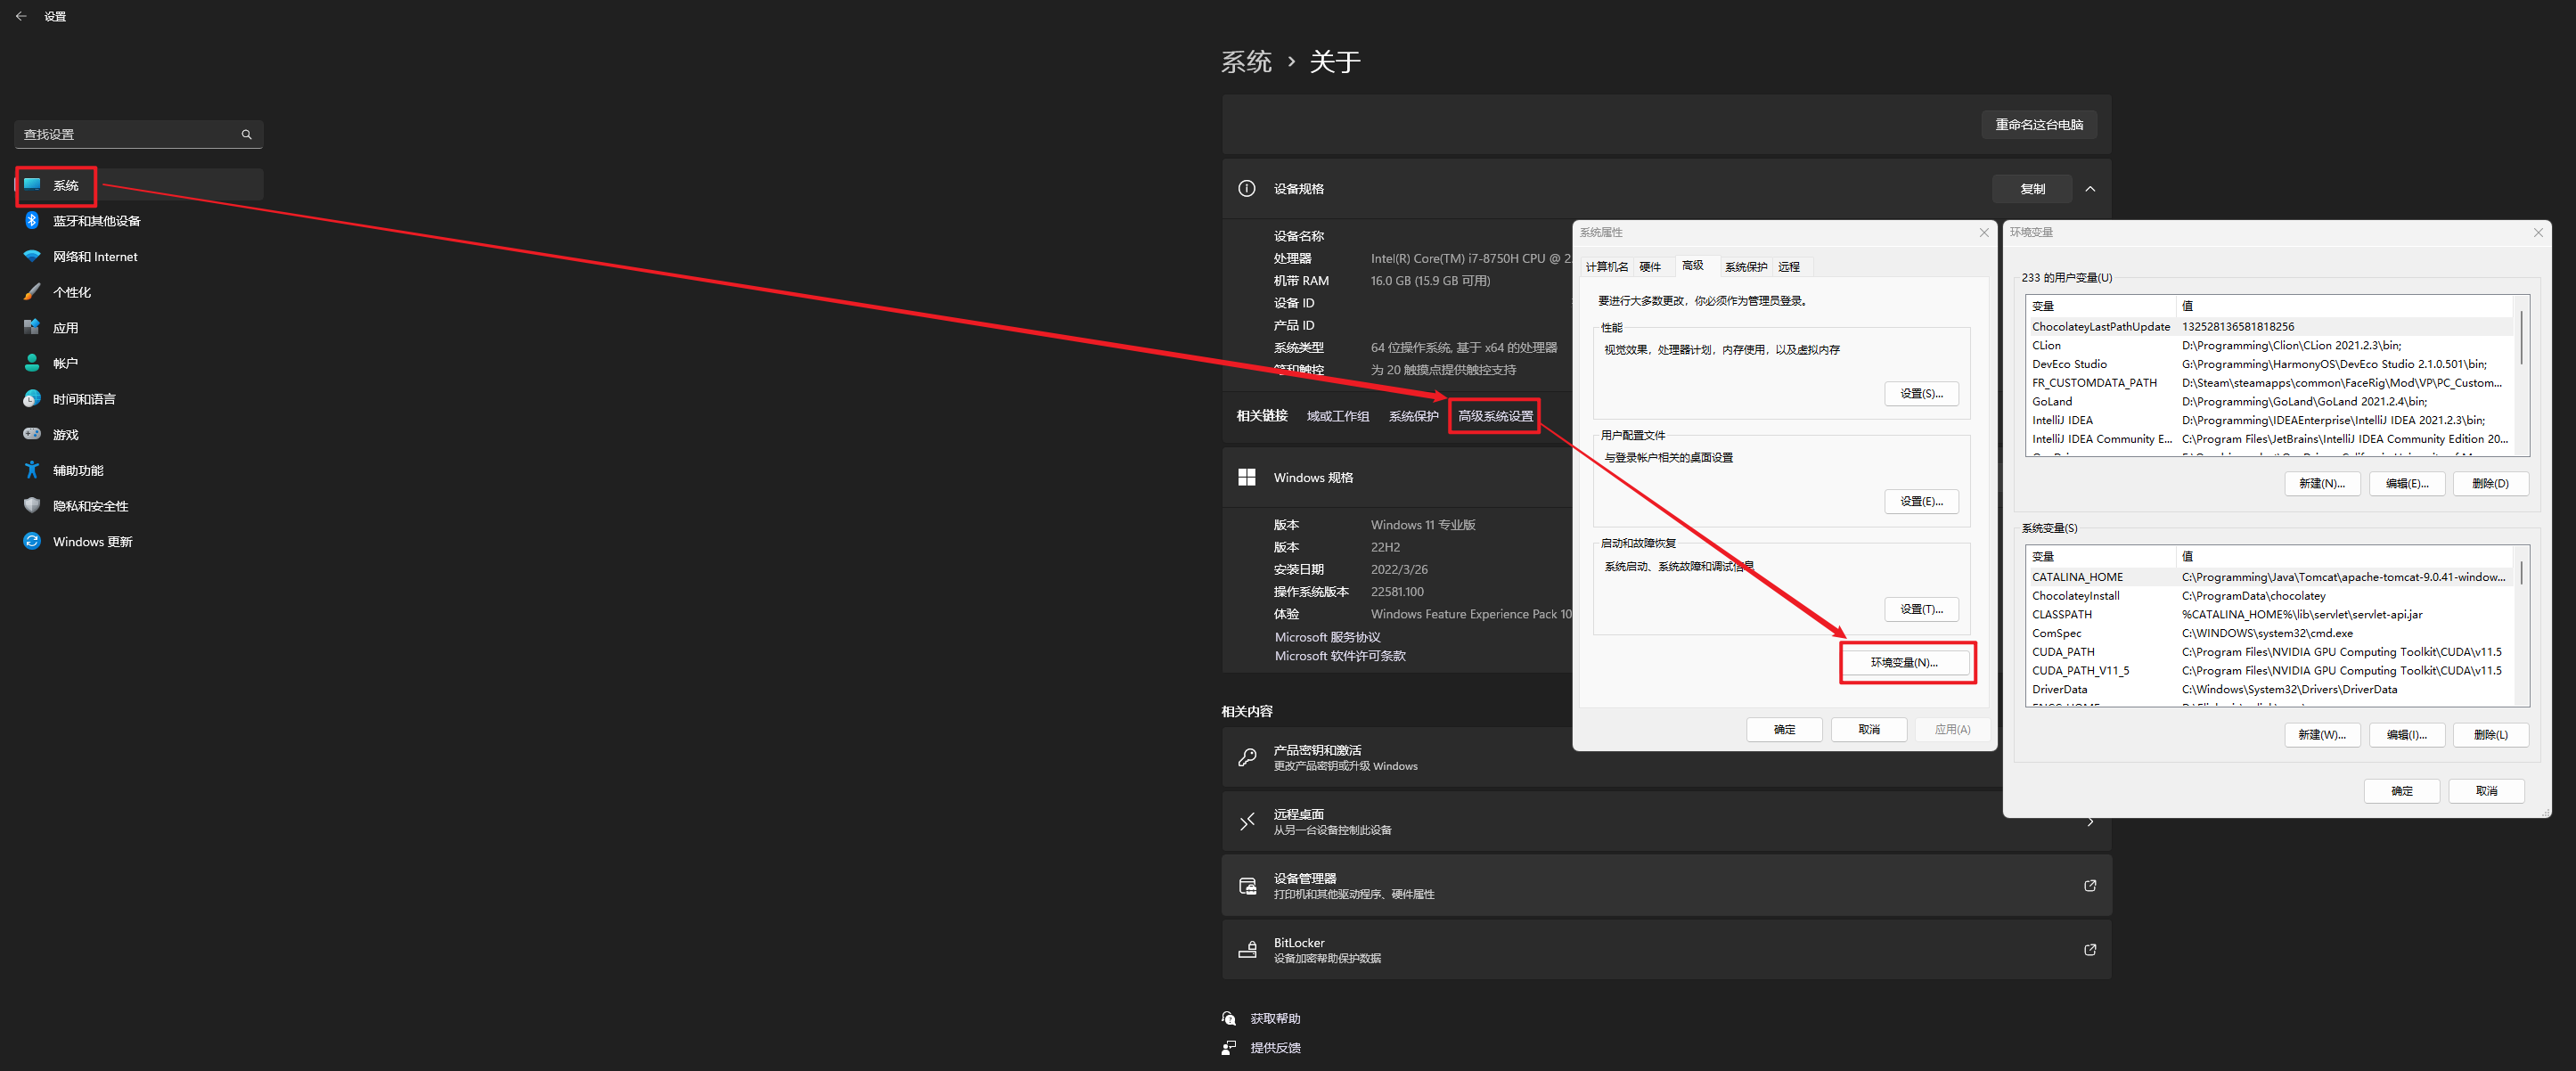The height and width of the screenshot is (1071, 2576).
Task: Open Advanced system settings (高级系统设置) link
Action: (x=1495, y=416)
